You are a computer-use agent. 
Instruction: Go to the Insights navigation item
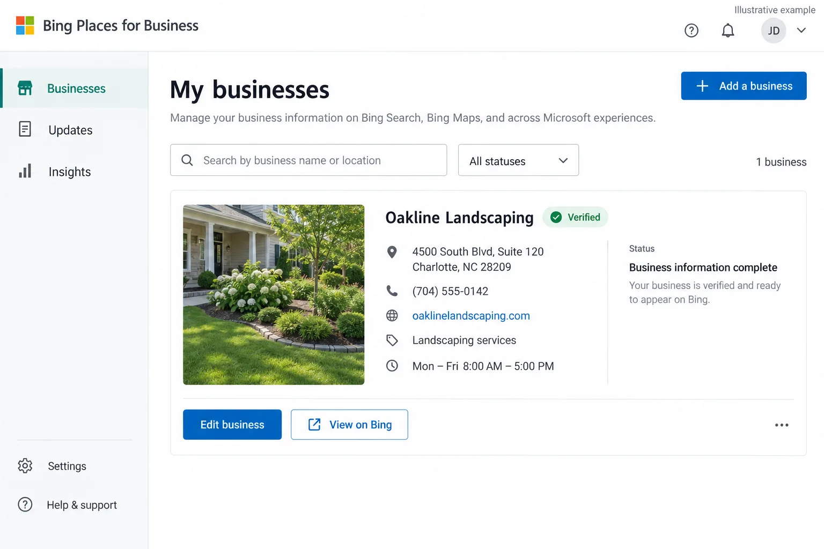point(74,172)
